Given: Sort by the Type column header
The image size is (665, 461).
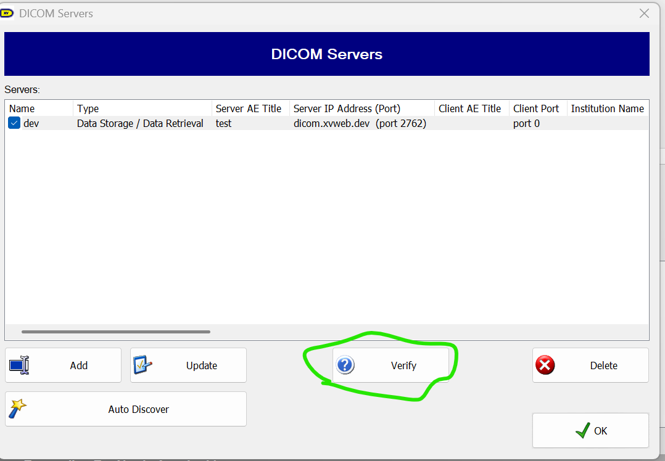Looking at the screenshot, I should [142, 108].
